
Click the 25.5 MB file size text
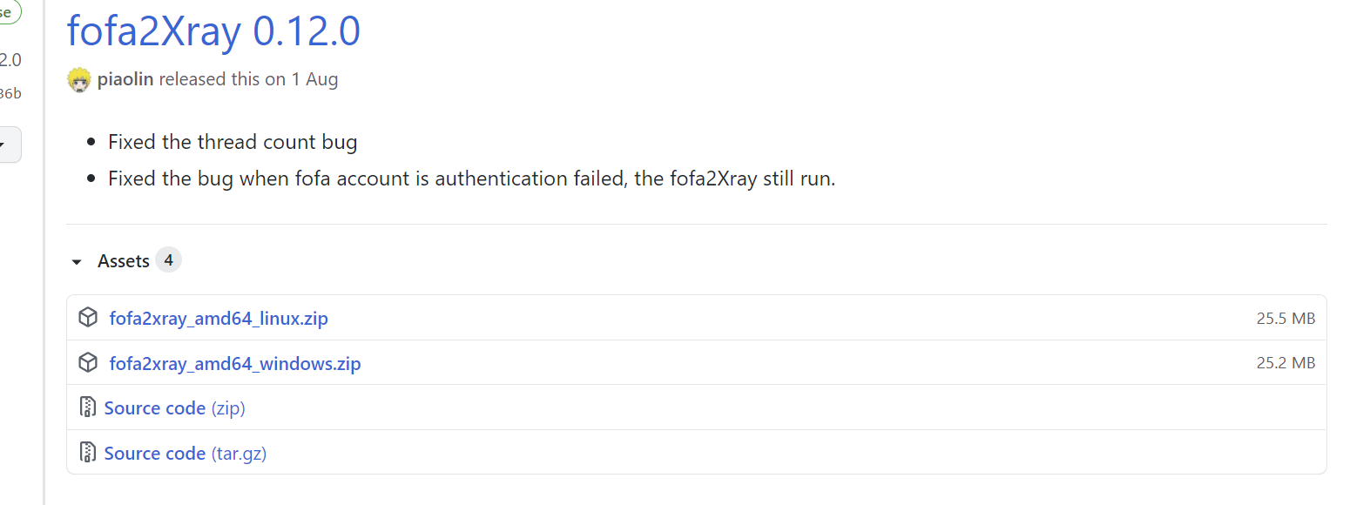point(1286,319)
